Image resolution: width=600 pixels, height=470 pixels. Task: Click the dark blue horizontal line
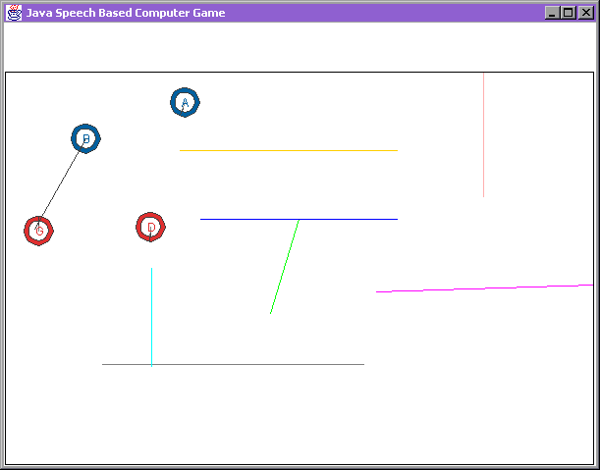299,219
